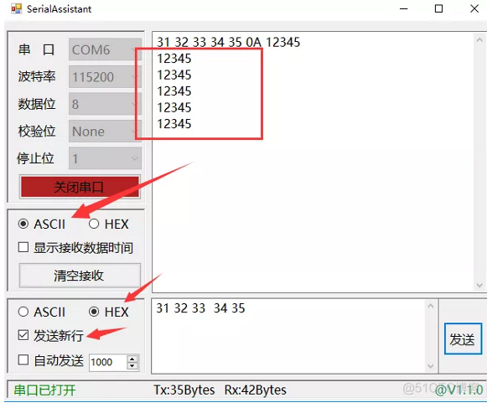Select ASCII receive display mode
The width and height of the screenshot is (492, 408).
tap(23, 224)
